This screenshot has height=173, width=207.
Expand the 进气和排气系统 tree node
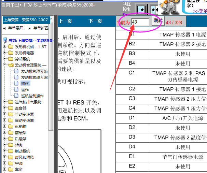(x=5, y=102)
